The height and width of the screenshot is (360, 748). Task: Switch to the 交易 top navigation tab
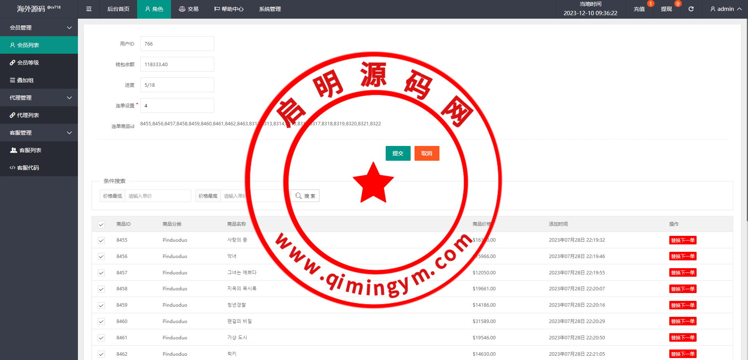189,9
